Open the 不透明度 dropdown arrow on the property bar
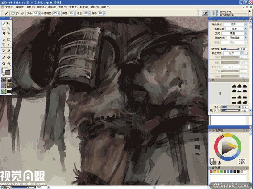This screenshot has width=253, height=189. [x=59, y=13]
